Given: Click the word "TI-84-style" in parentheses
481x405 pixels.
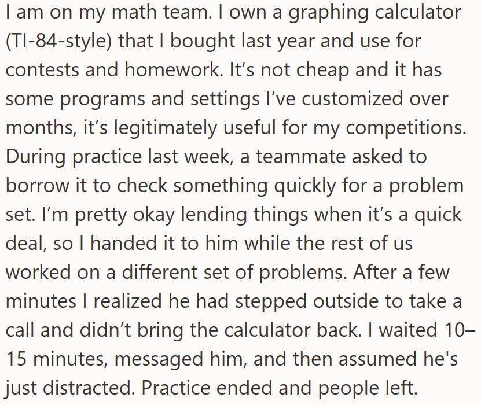Looking at the screenshot, I should (x=58, y=41).
